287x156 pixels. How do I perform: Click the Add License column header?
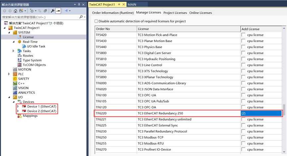[261, 29]
